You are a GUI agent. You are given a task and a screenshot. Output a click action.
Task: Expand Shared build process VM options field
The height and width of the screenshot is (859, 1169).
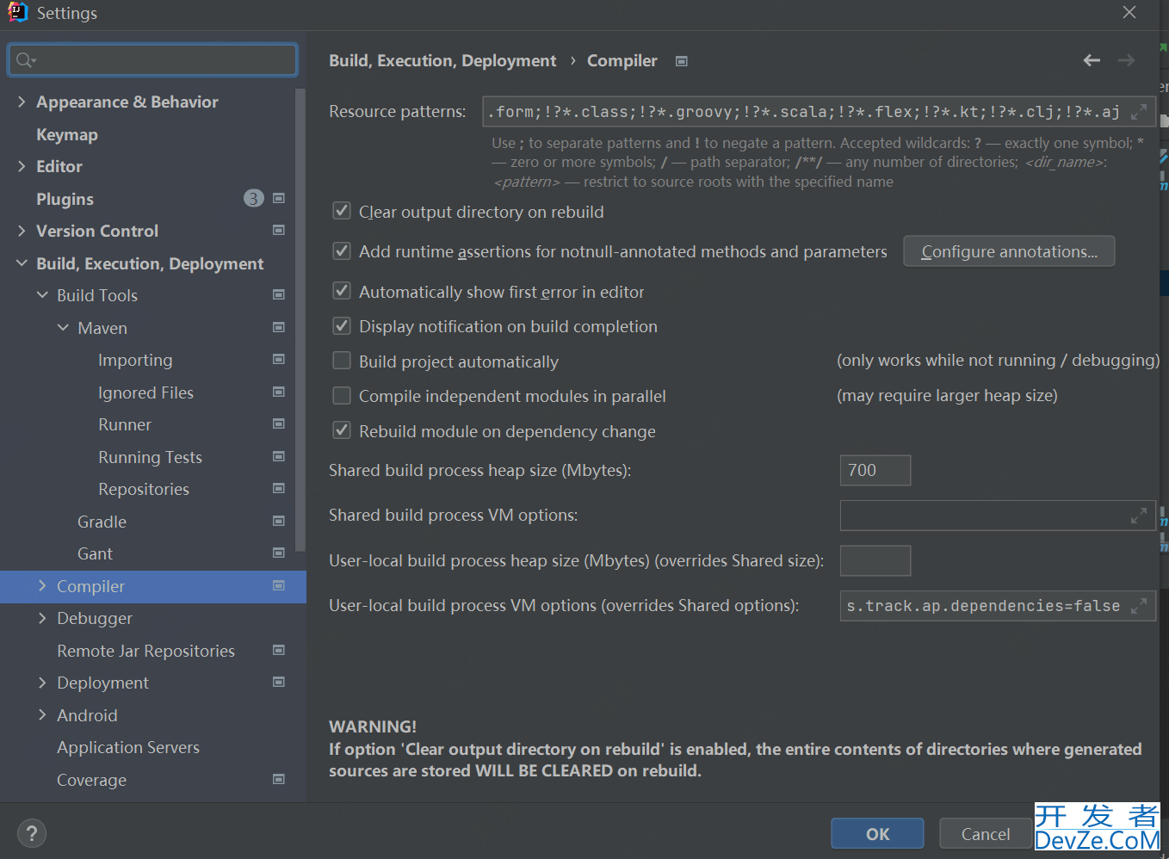1138,516
